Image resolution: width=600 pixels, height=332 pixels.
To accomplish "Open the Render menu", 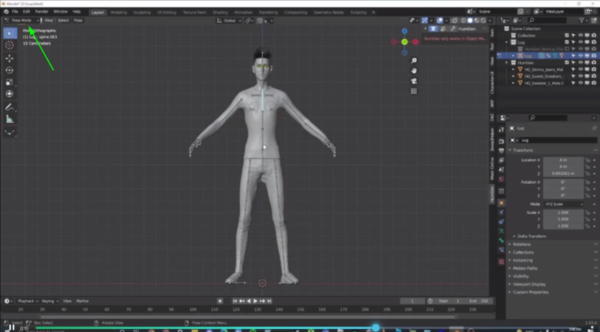I will [41, 12].
